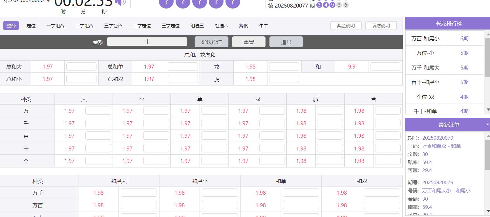The width and height of the screenshot is (490, 217).
Task: Collapse the 最新注单 panel via its arrow
Action: coord(487,125)
